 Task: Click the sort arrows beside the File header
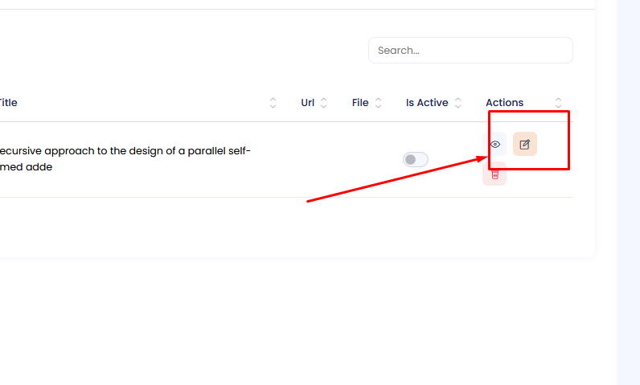tap(378, 103)
